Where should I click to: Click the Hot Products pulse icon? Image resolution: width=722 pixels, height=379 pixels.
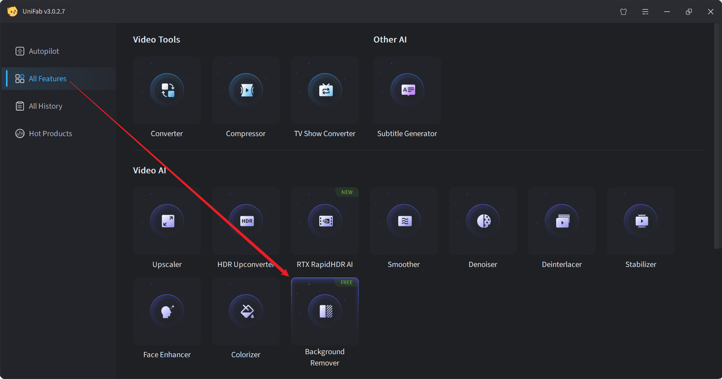click(x=20, y=133)
